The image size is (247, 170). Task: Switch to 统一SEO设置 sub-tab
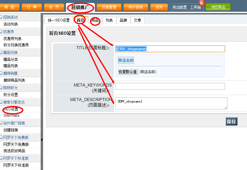point(59,20)
